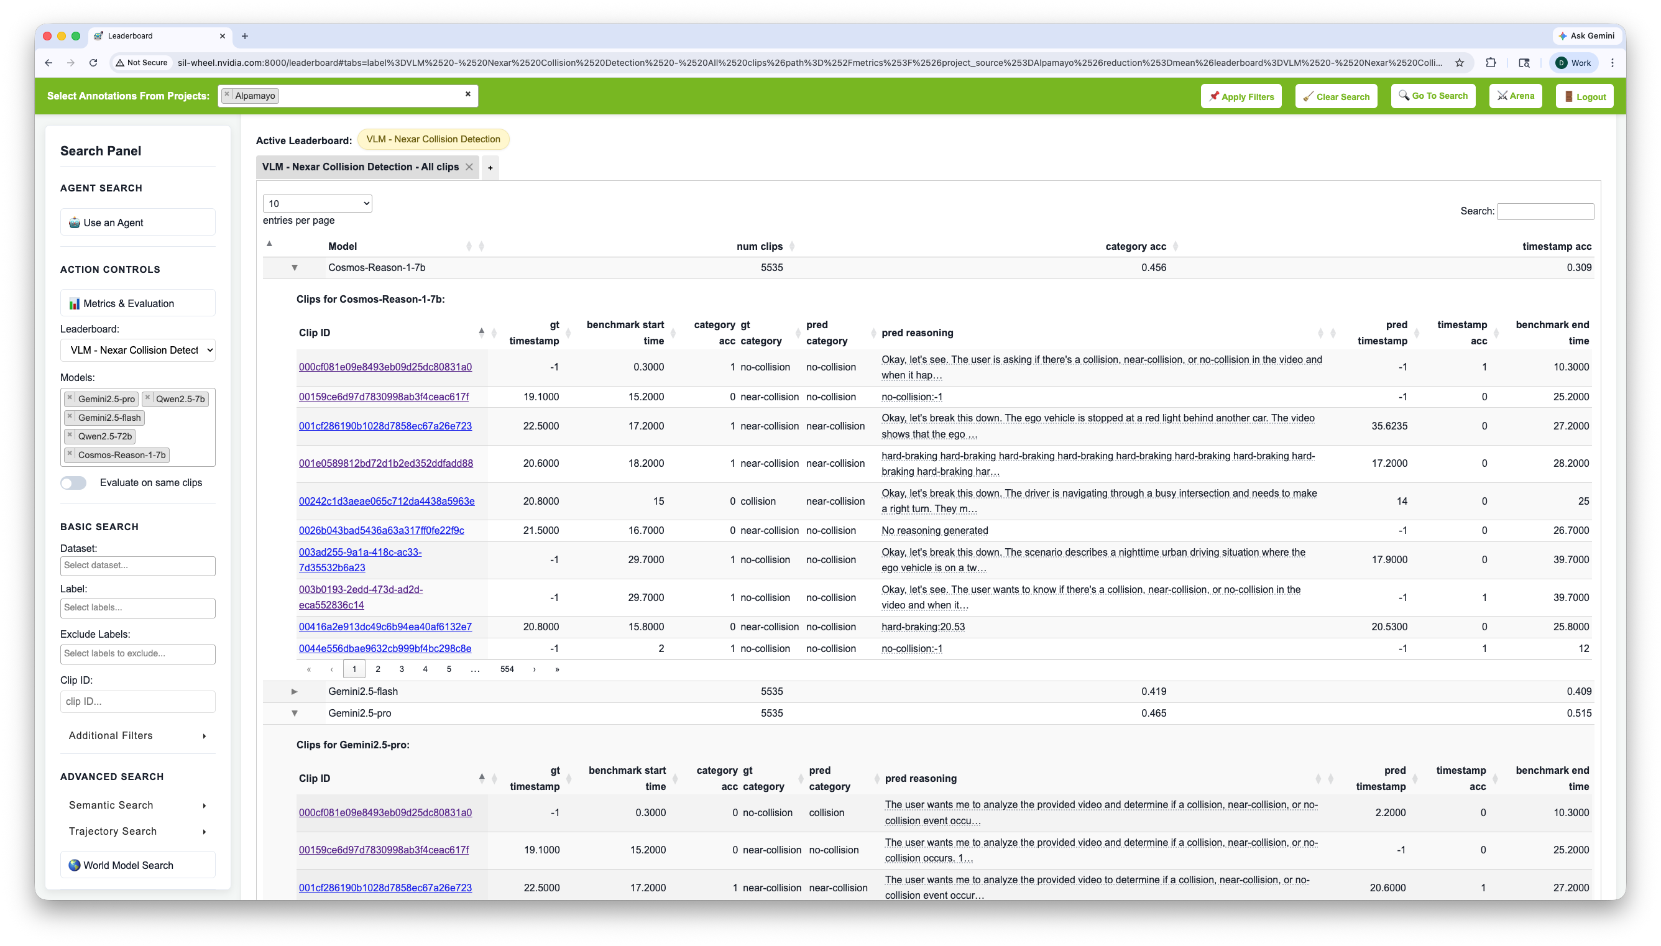The width and height of the screenshot is (1661, 946).
Task: Close the All clips leaderboard tab
Action: [469, 167]
